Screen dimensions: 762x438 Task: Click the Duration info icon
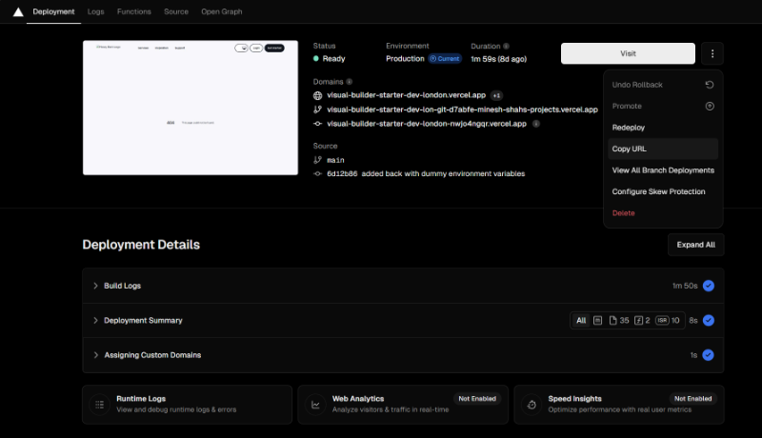pos(506,46)
